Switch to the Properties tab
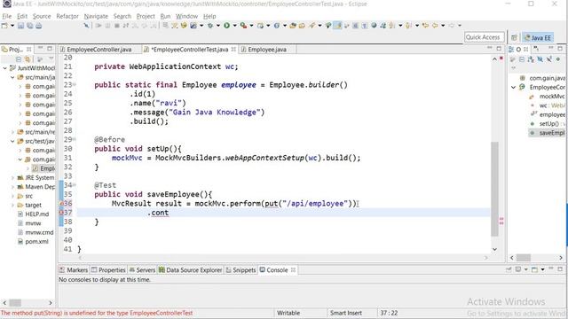 pyautogui.click(x=108, y=270)
